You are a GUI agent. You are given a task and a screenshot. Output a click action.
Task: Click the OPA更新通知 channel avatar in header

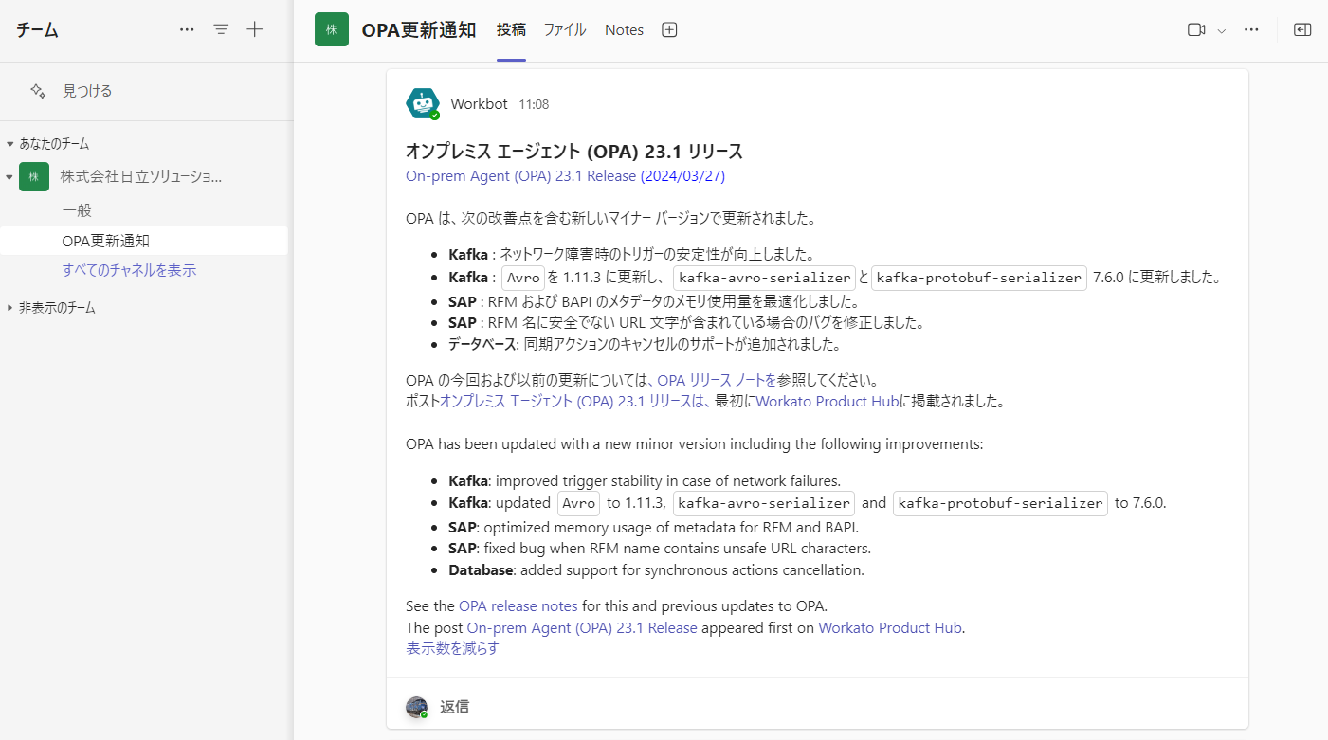click(x=332, y=29)
